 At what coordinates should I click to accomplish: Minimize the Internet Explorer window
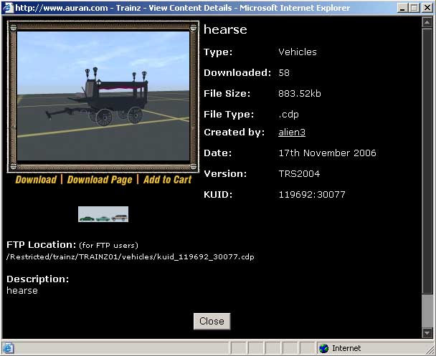(x=402, y=8)
